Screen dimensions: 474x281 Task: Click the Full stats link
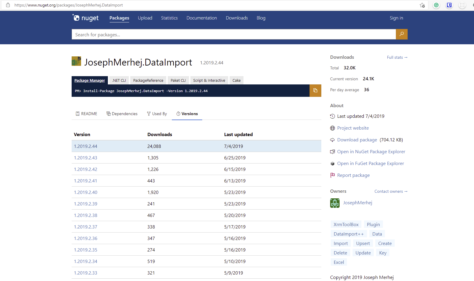coord(397,57)
